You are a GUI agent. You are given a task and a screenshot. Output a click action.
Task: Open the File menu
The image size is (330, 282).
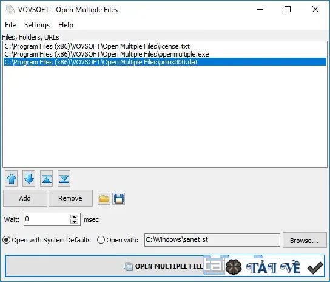(x=10, y=25)
